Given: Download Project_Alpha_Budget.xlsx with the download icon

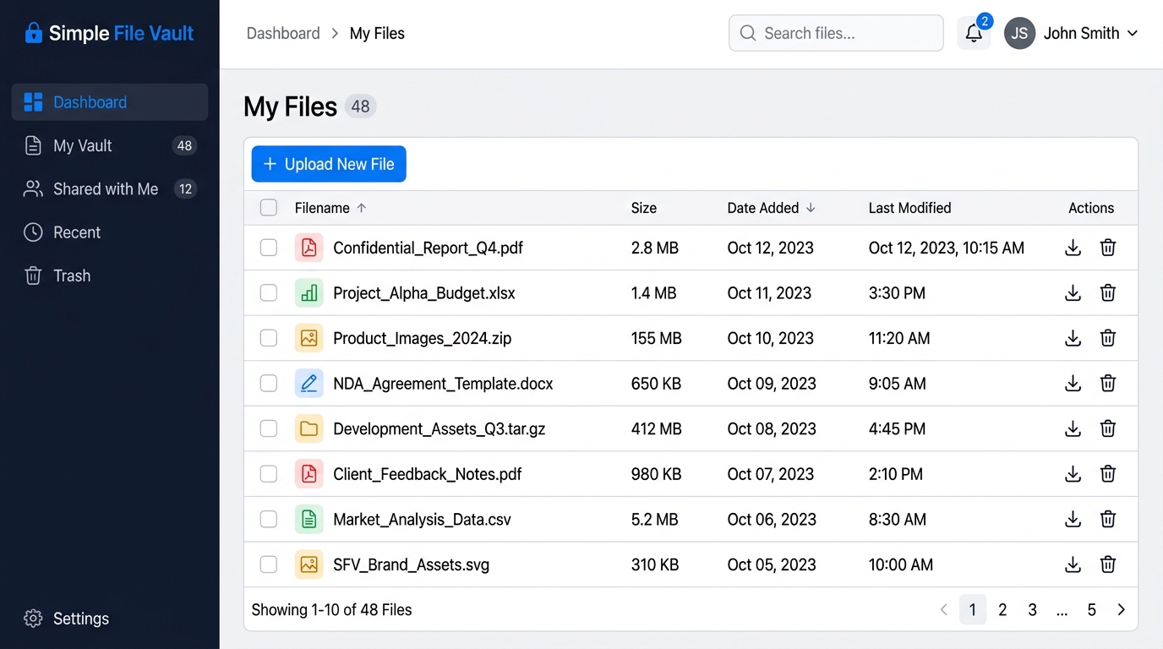Looking at the screenshot, I should coord(1073,293).
